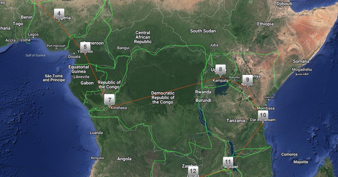
Task: Click the Central African Republic label
Action: click(143, 37)
